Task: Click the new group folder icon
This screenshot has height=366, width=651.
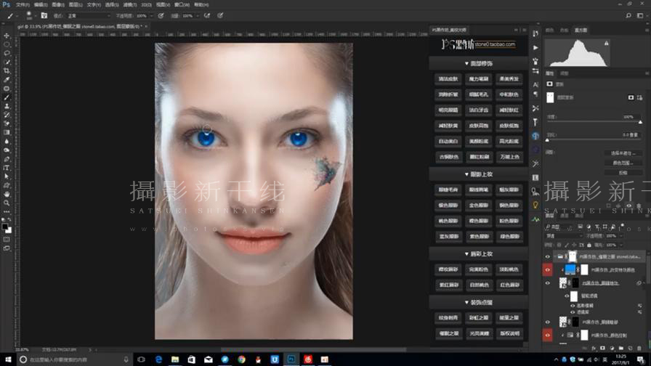Action: point(620,348)
